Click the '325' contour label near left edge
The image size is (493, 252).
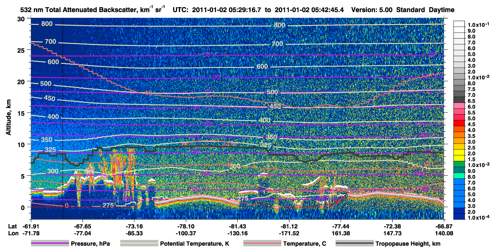[50, 150]
